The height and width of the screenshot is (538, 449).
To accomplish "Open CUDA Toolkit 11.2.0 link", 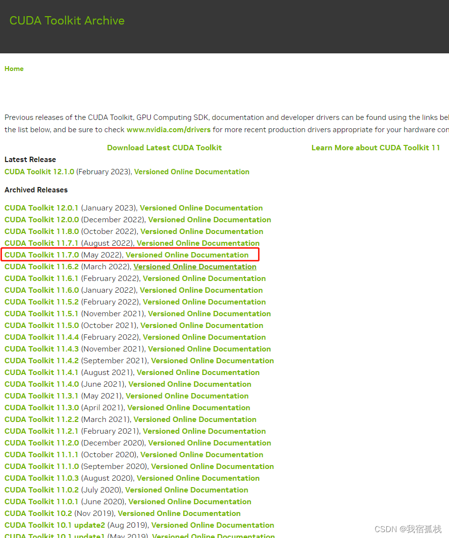I will click(42, 443).
